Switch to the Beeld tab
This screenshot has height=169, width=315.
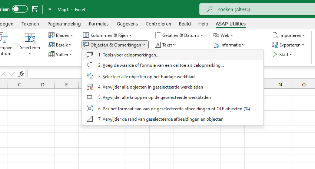[x=185, y=24]
